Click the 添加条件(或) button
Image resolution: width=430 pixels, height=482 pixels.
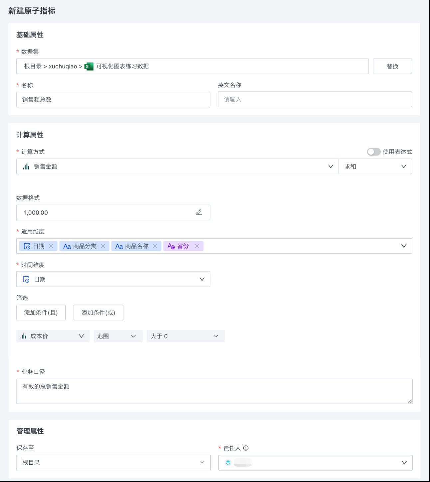[98, 312]
